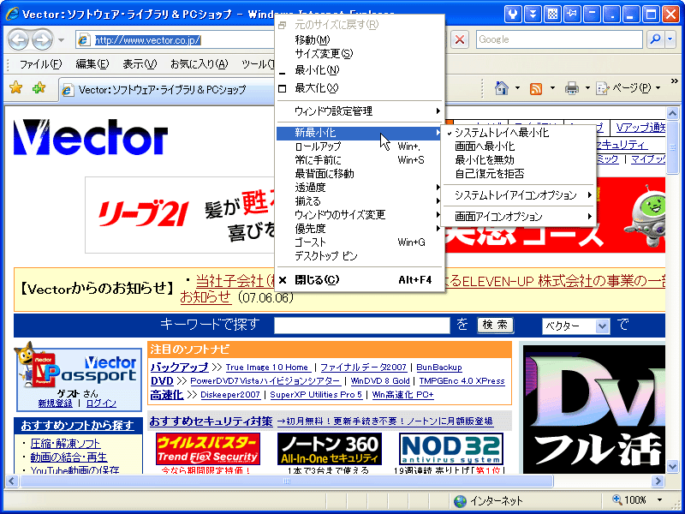Enable 自己復元を拒否 option
This screenshot has width=685, height=514.
pos(519,174)
